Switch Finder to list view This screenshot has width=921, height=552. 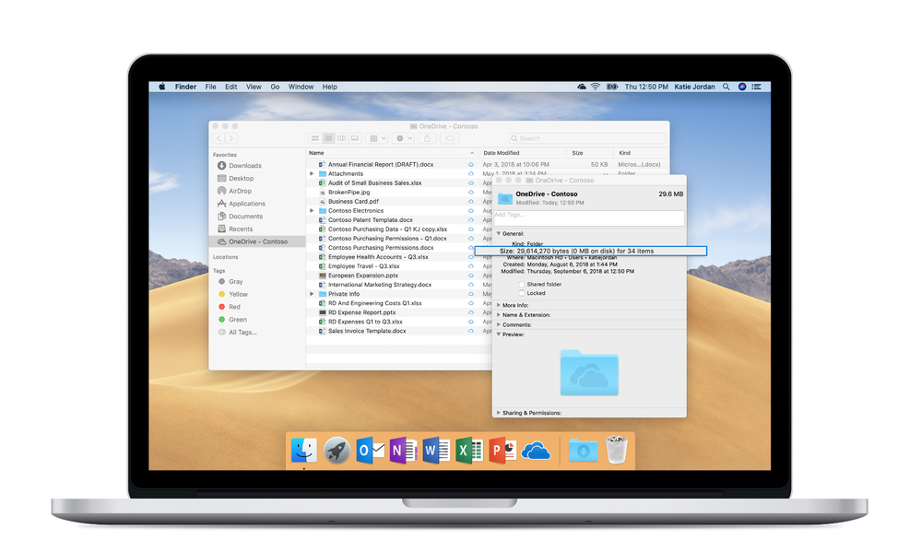point(328,138)
